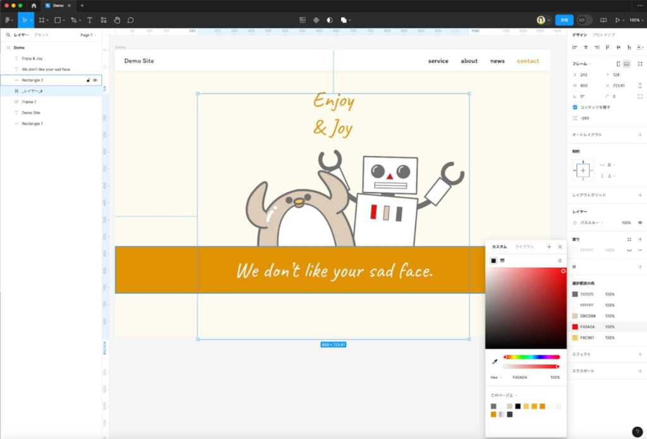
Task: Click the Use as mask icon
Action: pos(330,20)
